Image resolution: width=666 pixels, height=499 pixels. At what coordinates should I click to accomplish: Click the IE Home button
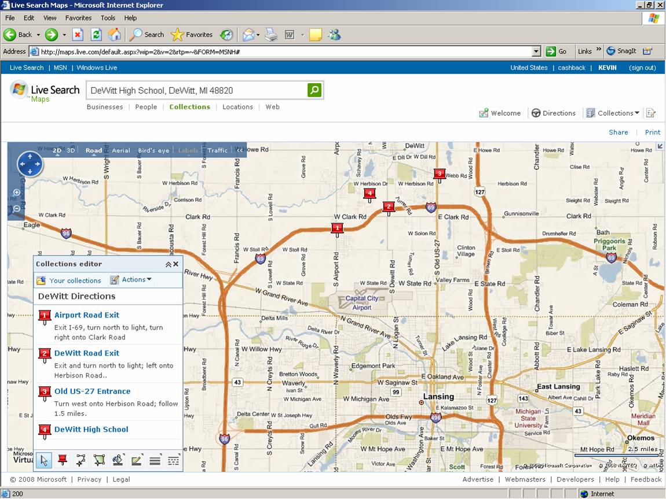tap(114, 35)
